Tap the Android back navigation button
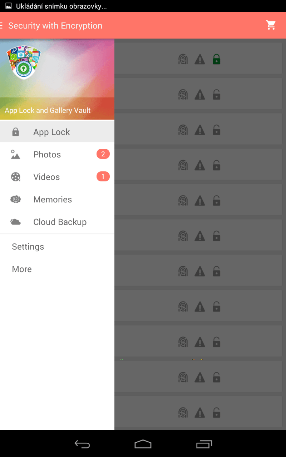 tap(82, 444)
